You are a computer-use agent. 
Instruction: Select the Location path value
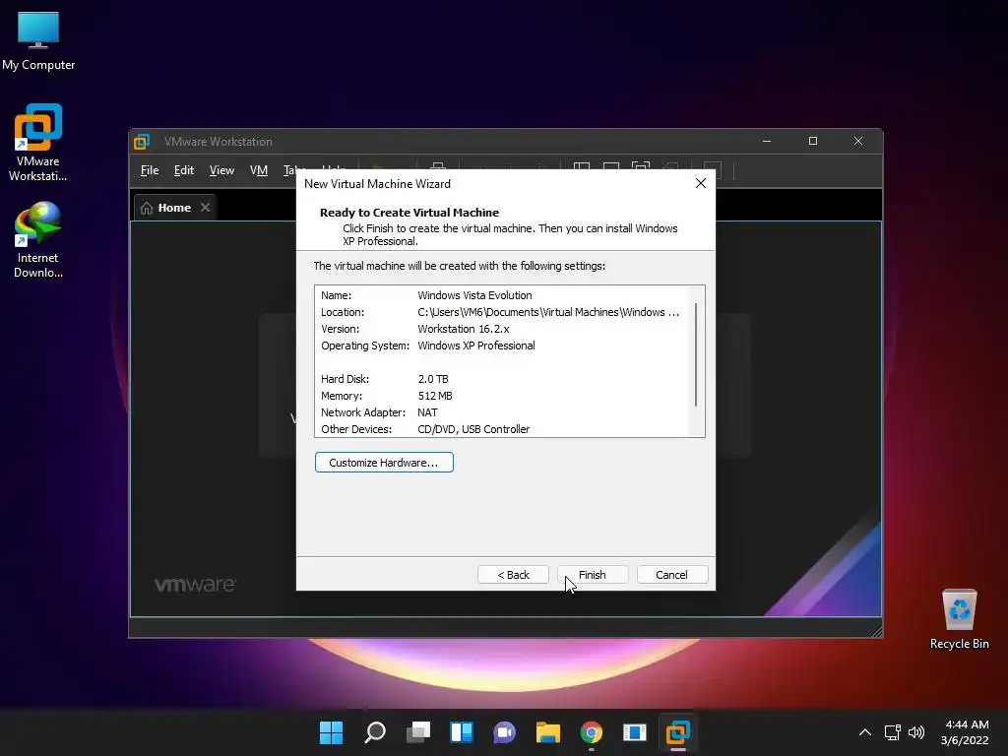[x=548, y=312]
